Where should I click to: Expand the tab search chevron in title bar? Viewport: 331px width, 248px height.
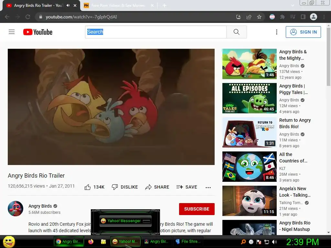click(x=293, y=6)
